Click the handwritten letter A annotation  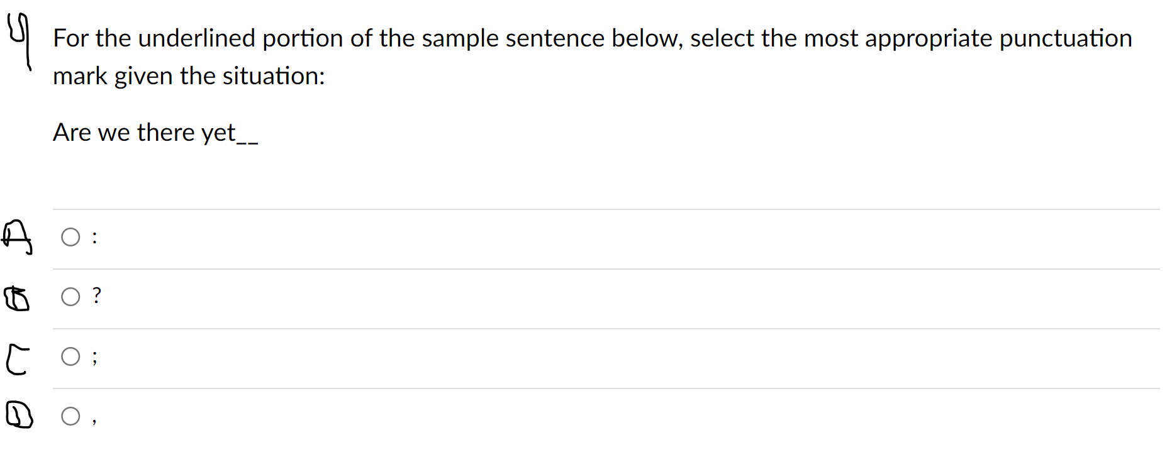(x=18, y=238)
